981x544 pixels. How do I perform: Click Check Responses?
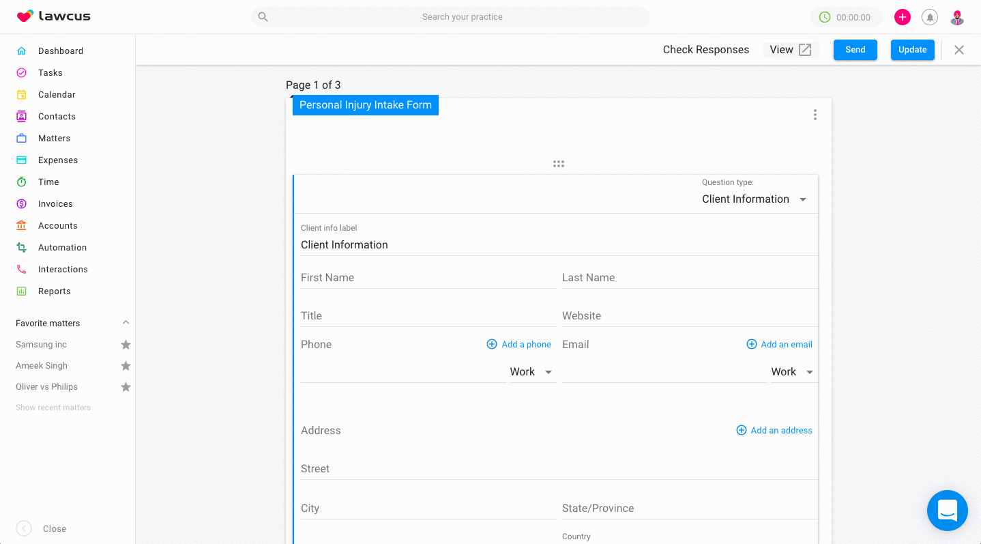(x=706, y=50)
